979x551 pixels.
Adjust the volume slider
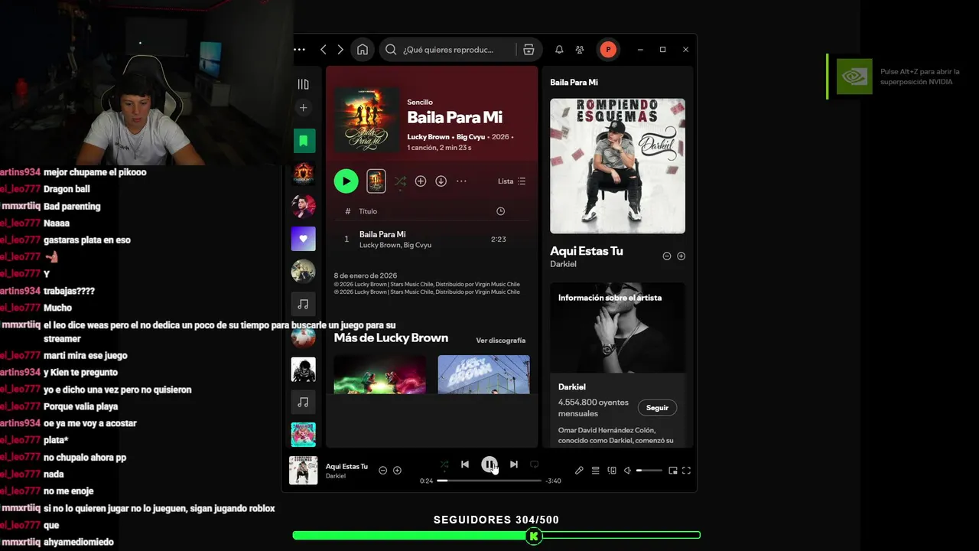(x=649, y=471)
